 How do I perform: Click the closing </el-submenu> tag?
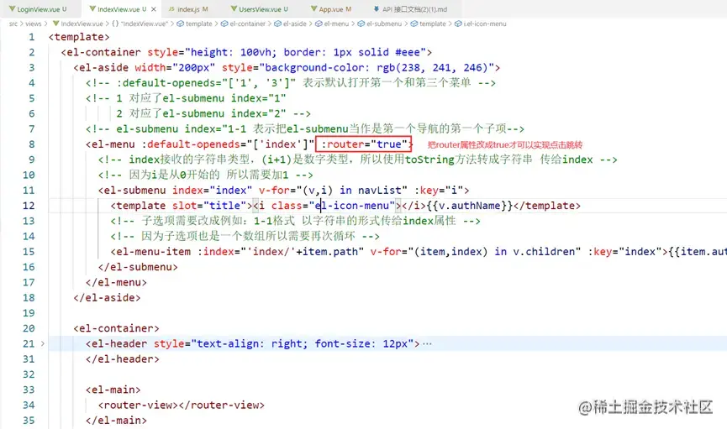point(138,267)
